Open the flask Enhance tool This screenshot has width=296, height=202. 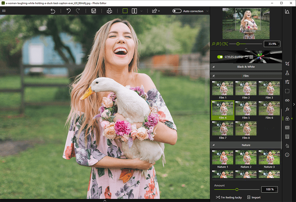pos(287,73)
